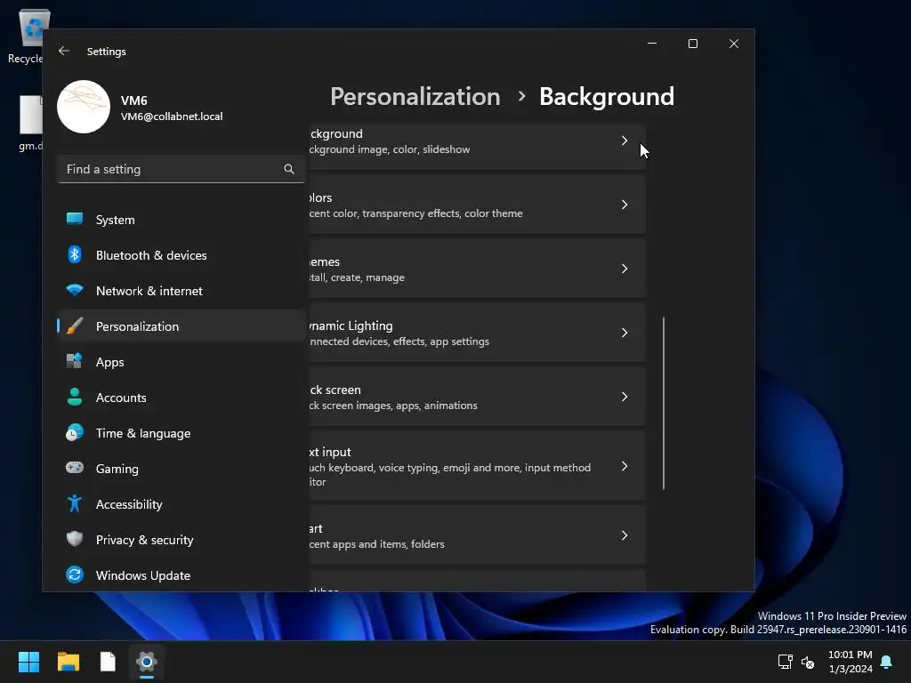Click 'recent apps and items, folders' text

[376, 544]
